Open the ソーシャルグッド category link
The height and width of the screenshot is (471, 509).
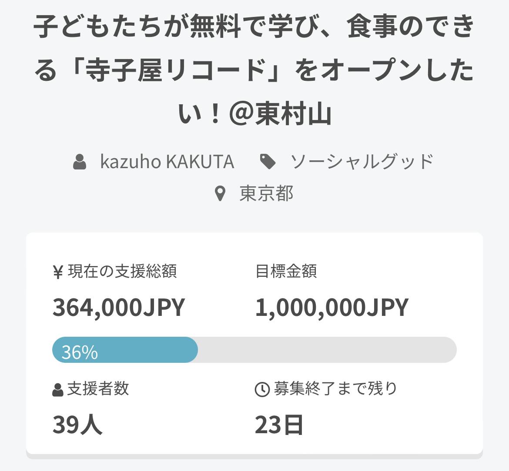tap(362, 162)
